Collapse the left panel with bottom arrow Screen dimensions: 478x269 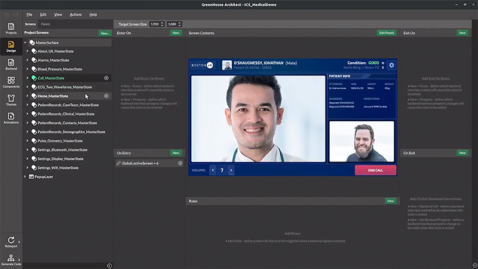pyautogui.click(x=109, y=265)
